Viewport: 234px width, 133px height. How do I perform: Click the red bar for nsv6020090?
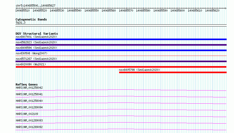pyautogui.click(x=121, y=67)
